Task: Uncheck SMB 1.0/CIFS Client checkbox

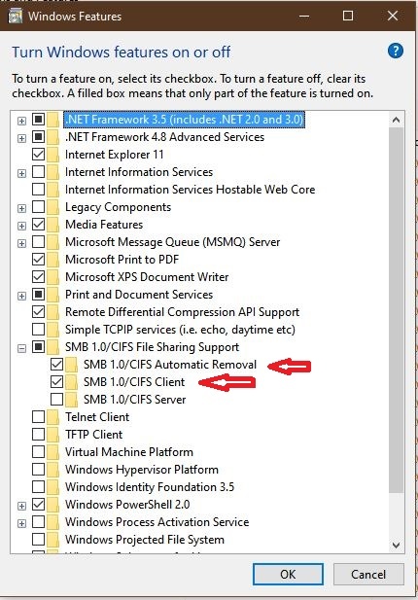Action: coord(56,381)
